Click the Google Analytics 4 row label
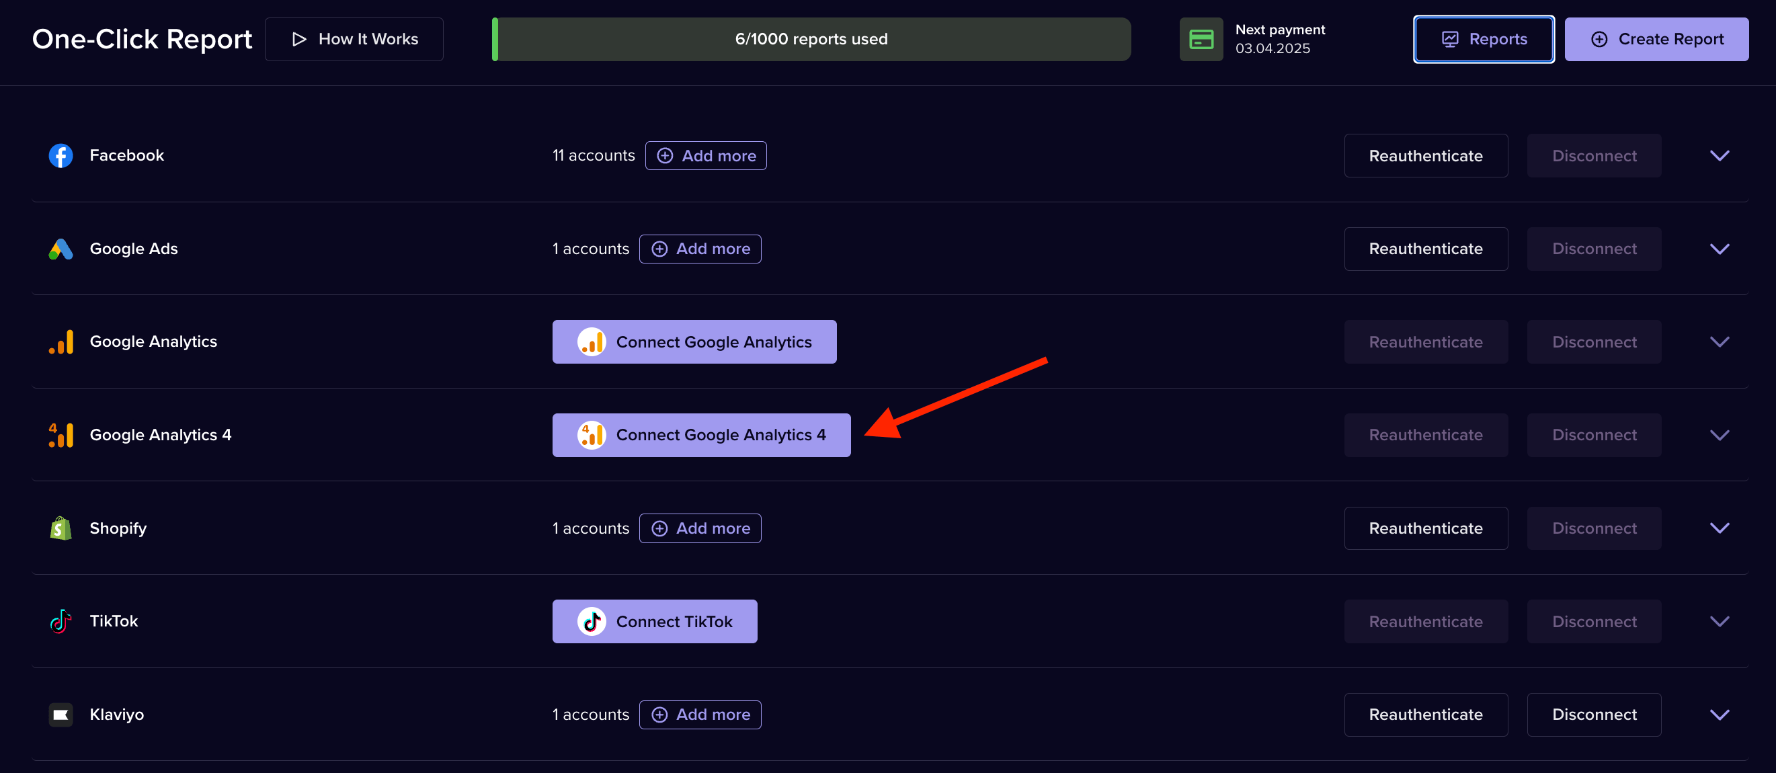Screen dimensions: 1776x773 pos(161,435)
